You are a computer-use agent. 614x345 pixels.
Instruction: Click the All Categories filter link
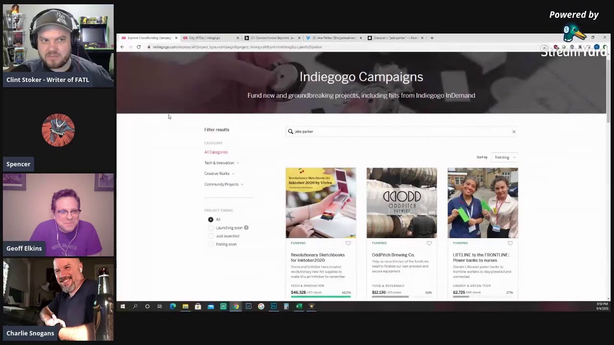click(216, 152)
